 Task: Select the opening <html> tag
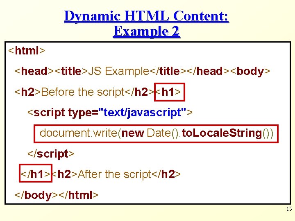coord(27,51)
